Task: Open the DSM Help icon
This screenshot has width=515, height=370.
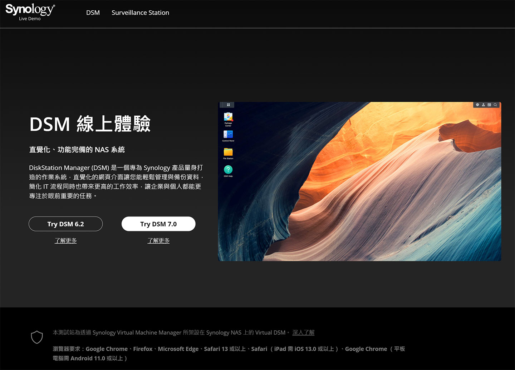Action: click(x=228, y=170)
